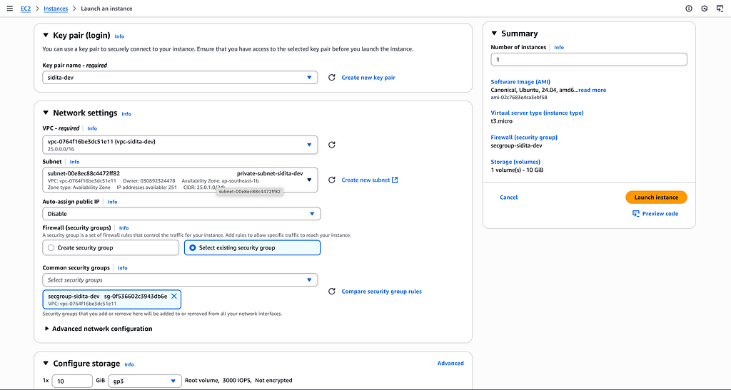Go to Instances breadcrumb
The height and width of the screenshot is (390, 731).
pos(56,9)
